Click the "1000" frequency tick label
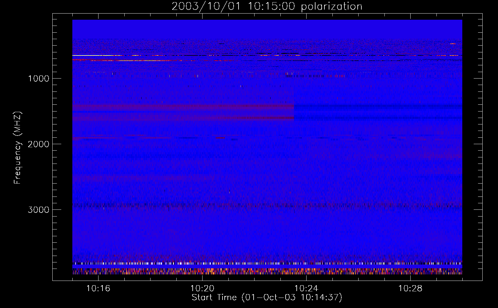The image size is (498, 308). 38,79
